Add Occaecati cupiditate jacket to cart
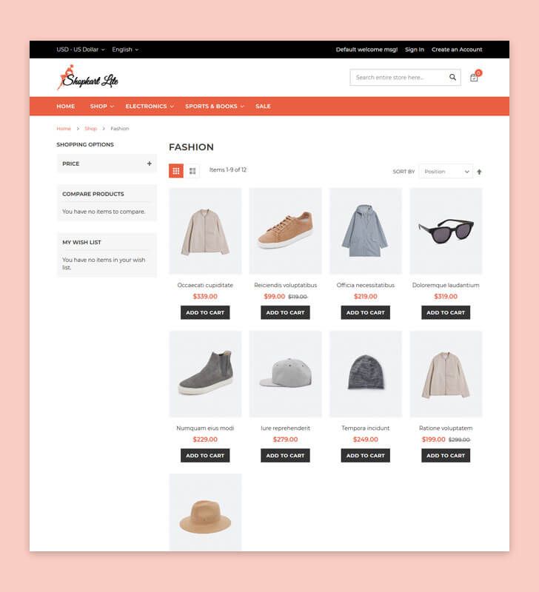The width and height of the screenshot is (539, 592). (205, 312)
